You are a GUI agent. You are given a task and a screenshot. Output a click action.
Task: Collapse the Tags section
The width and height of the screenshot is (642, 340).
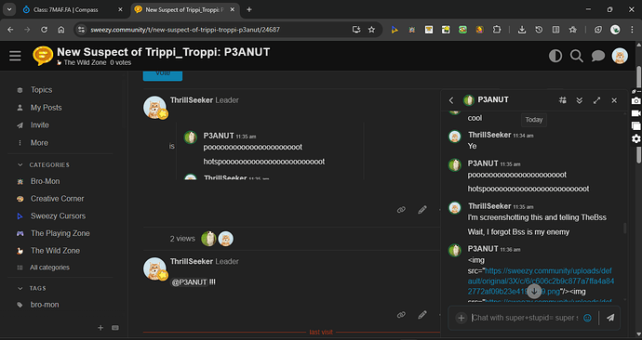32,288
